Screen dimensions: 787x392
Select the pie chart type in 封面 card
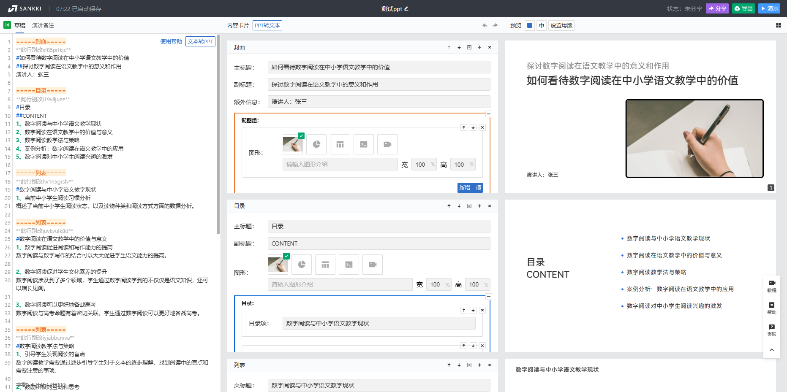316,144
